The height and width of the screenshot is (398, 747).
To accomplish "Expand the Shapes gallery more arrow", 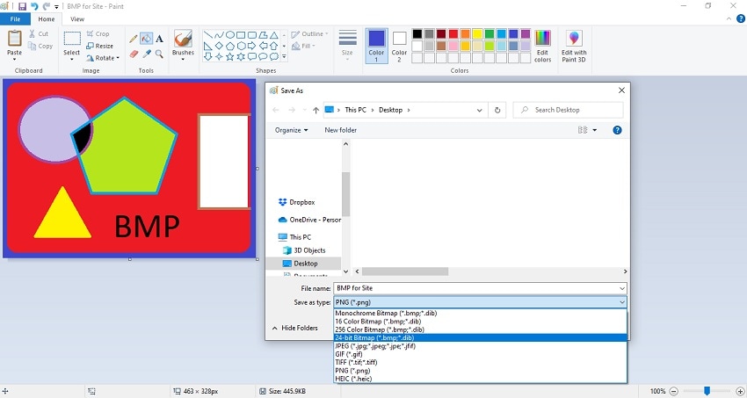I will (x=284, y=56).
